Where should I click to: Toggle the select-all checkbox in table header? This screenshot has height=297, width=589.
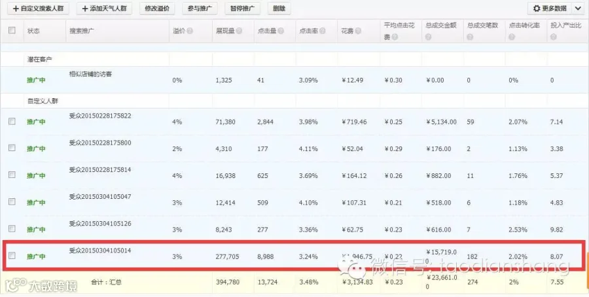pos(12,30)
